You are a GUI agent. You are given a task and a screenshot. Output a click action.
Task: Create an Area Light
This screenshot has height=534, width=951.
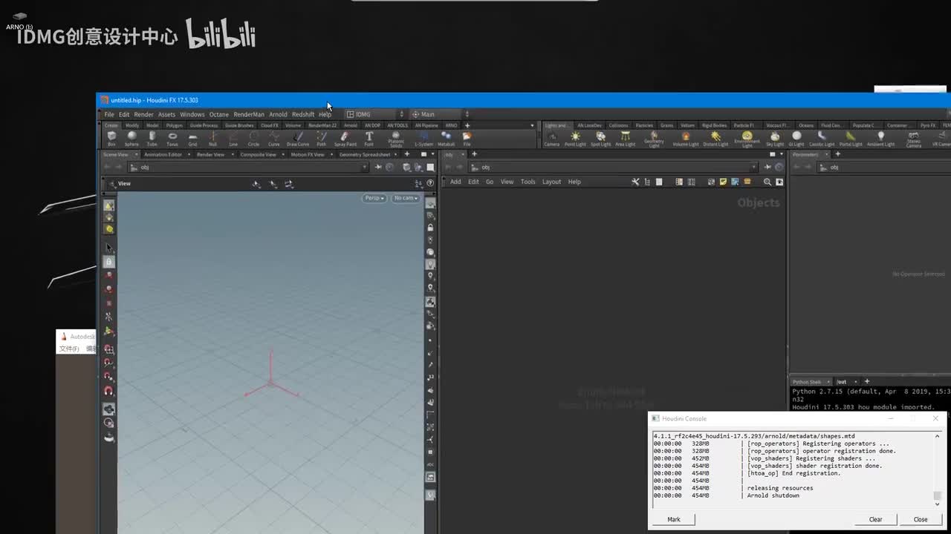[625, 139]
